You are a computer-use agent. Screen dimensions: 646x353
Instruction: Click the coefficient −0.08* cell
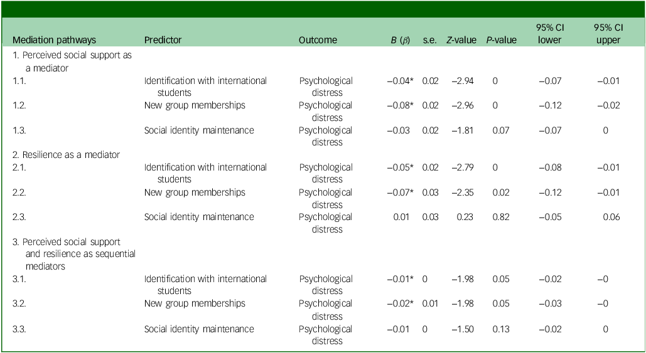point(399,105)
